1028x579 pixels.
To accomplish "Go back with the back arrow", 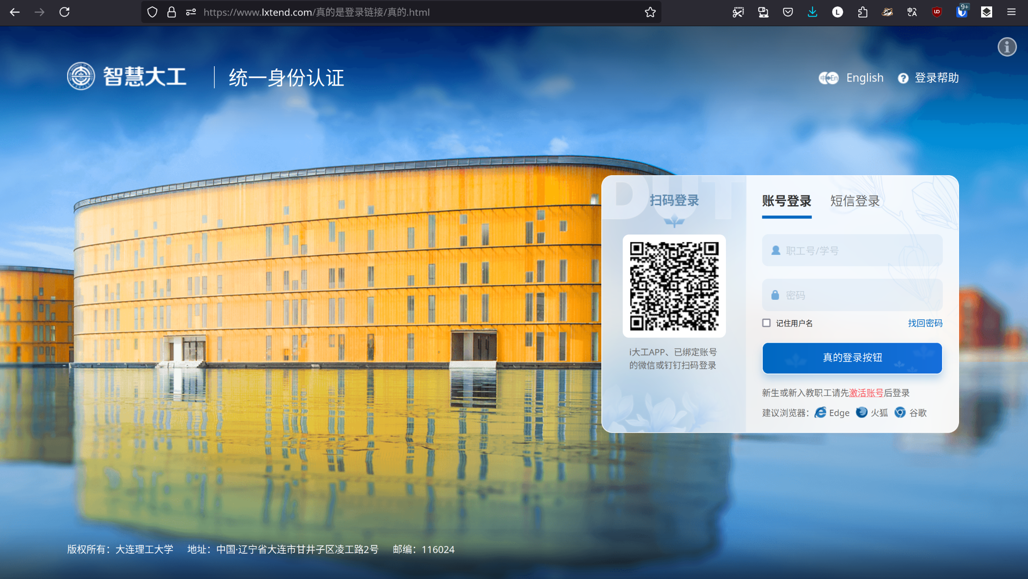I will point(15,12).
